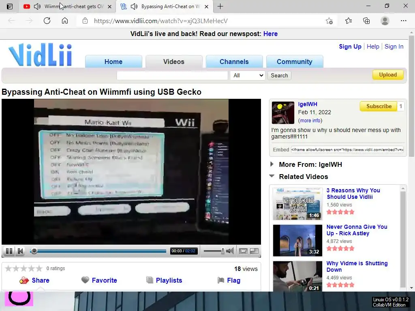Open Why You Should Use Vidlii thumbnail
The image size is (415, 311).
point(297,204)
